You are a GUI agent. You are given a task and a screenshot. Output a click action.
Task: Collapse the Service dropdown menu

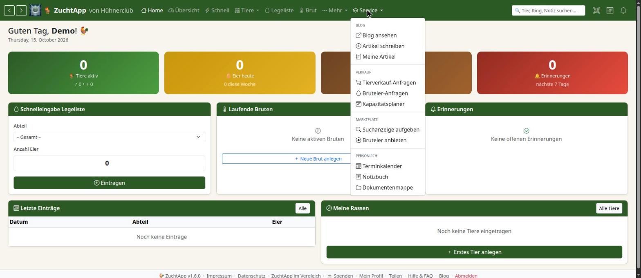(368, 10)
